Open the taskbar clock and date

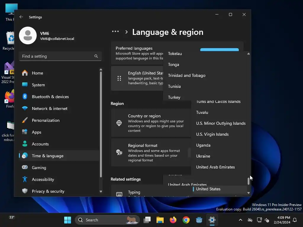[282, 220]
